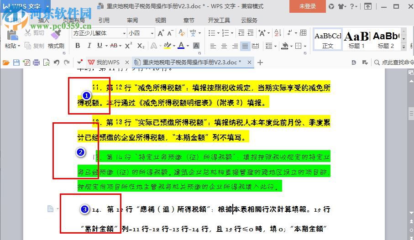414x240 pixels.
Task: Toggle bold formatting
Action: coord(78,46)
